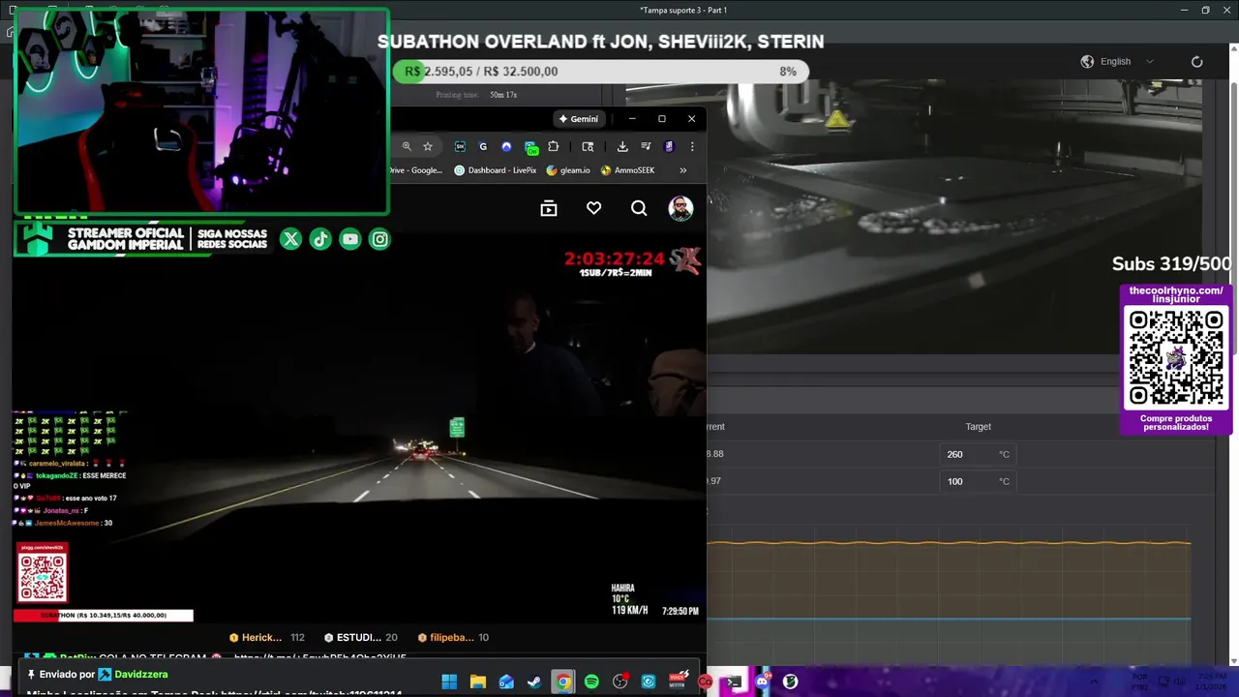1239x697 pixels.
Task: Open File Explorer from the taskbar
Action: coord(477,682)
